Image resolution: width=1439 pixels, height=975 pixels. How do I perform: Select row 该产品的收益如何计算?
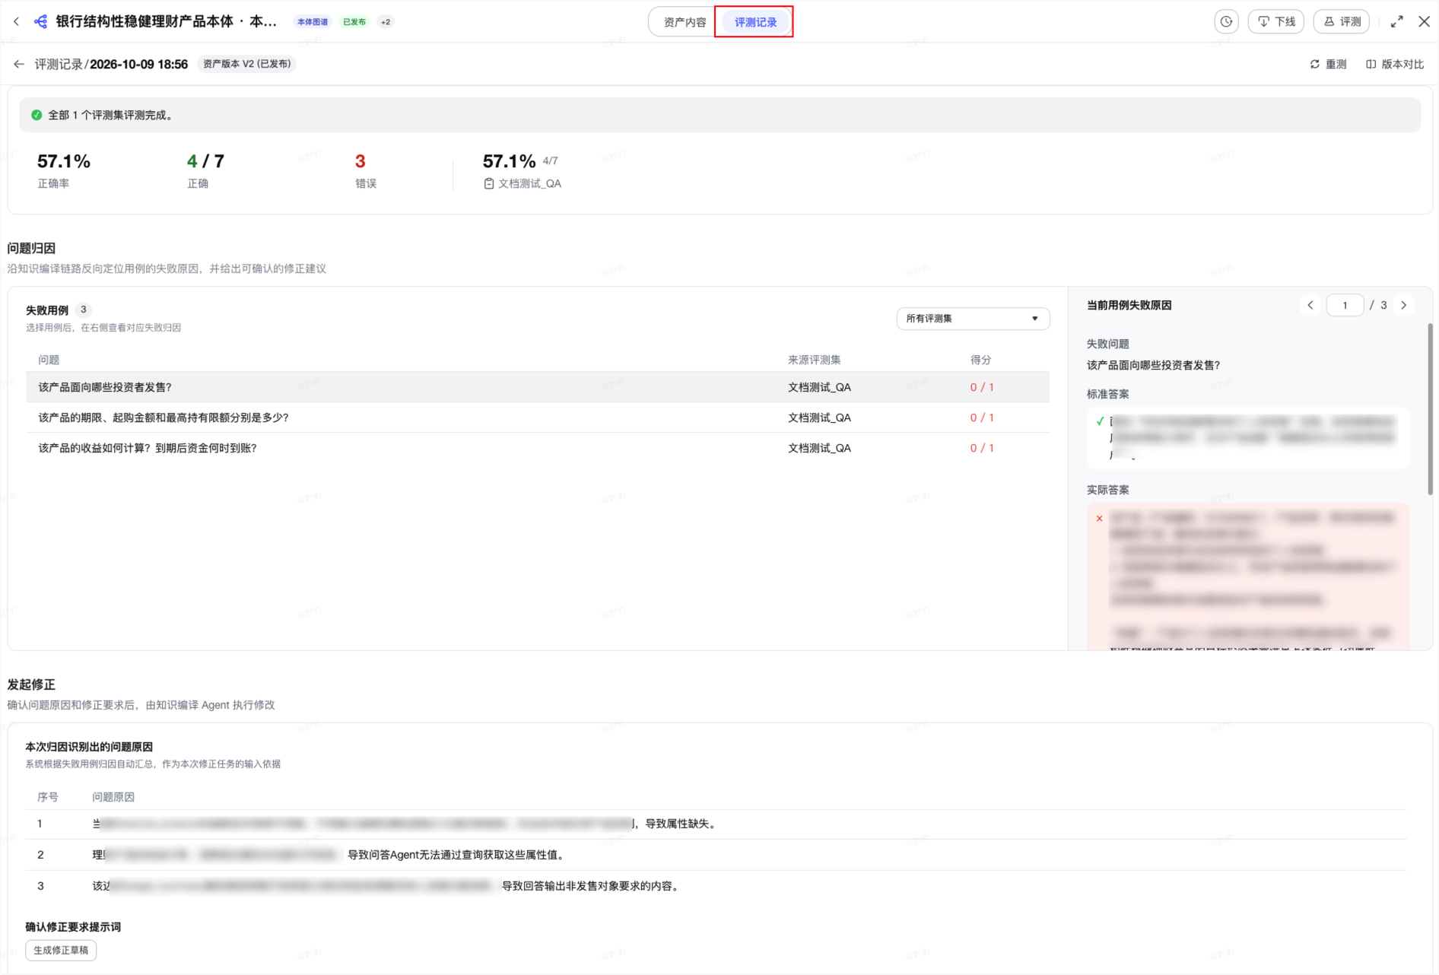click(x=538, y=448)
